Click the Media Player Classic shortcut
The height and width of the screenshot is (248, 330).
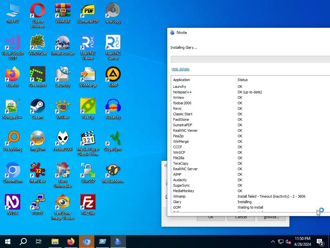(x=88, y=143)
